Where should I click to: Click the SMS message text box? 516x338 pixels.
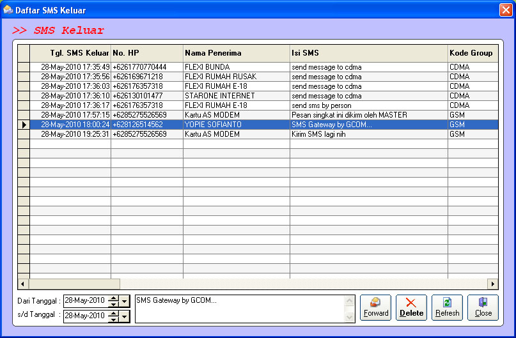[240, 309]
